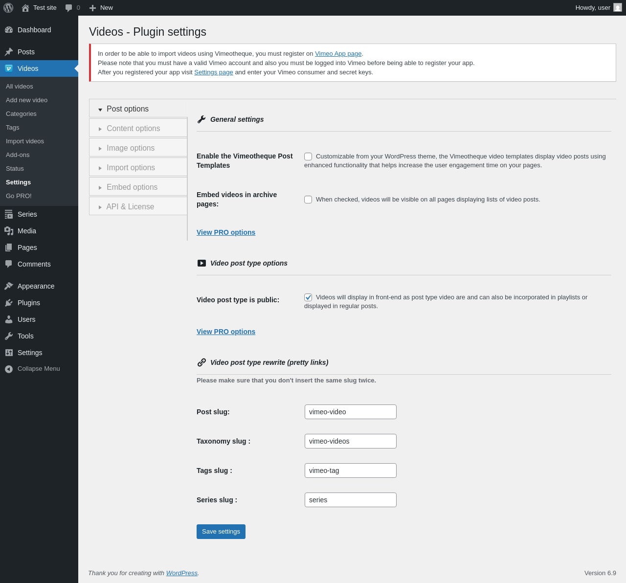Screen dimensions: 626x583
Task: Open the Vimeo App page link
Action: click(x=338, y=54)
